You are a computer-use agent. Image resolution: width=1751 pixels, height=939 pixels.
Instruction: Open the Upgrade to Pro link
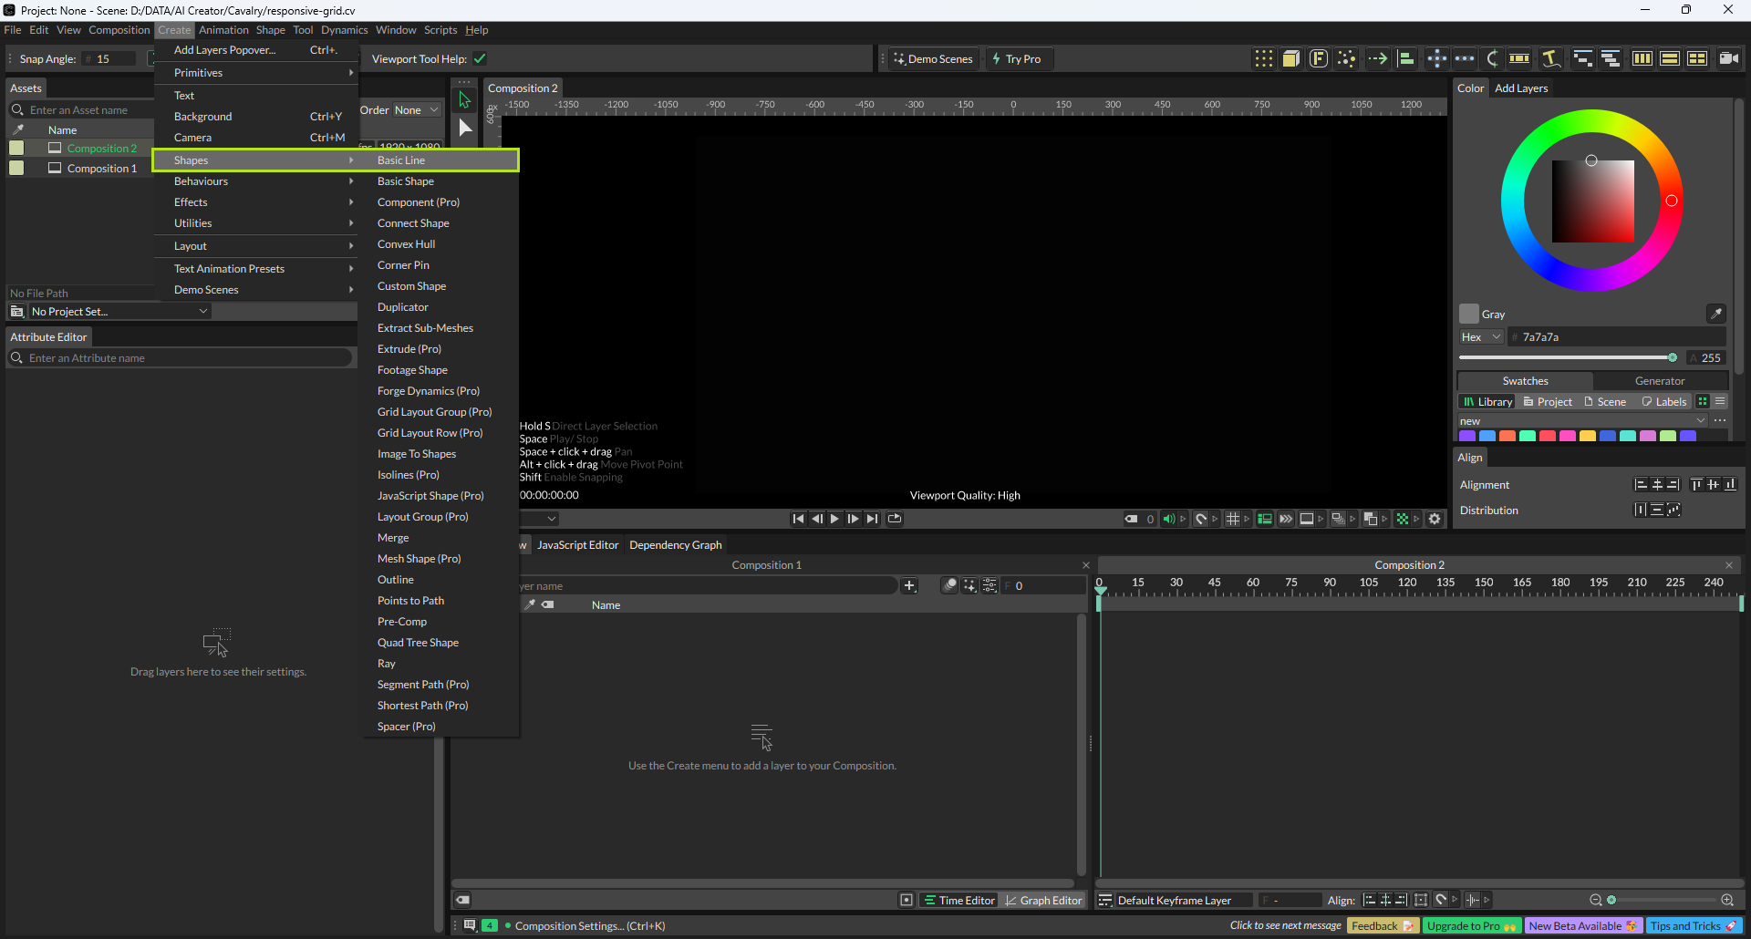(x=1470, y=925)
